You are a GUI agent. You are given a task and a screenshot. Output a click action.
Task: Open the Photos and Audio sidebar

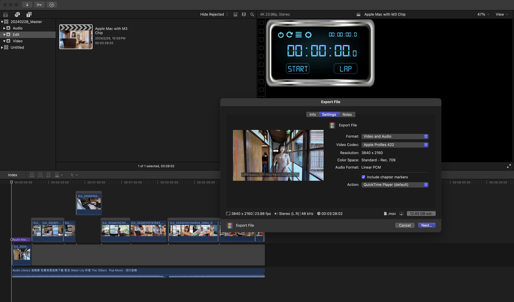[18, 14]
